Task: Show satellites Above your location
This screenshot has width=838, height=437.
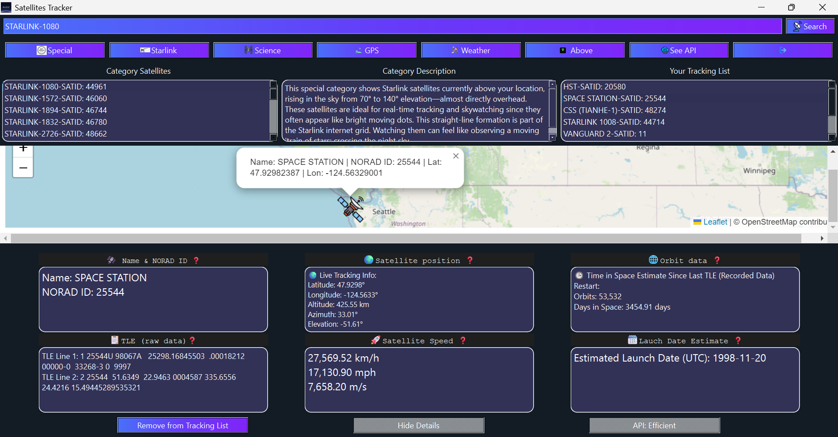Action: click(575, 50)
